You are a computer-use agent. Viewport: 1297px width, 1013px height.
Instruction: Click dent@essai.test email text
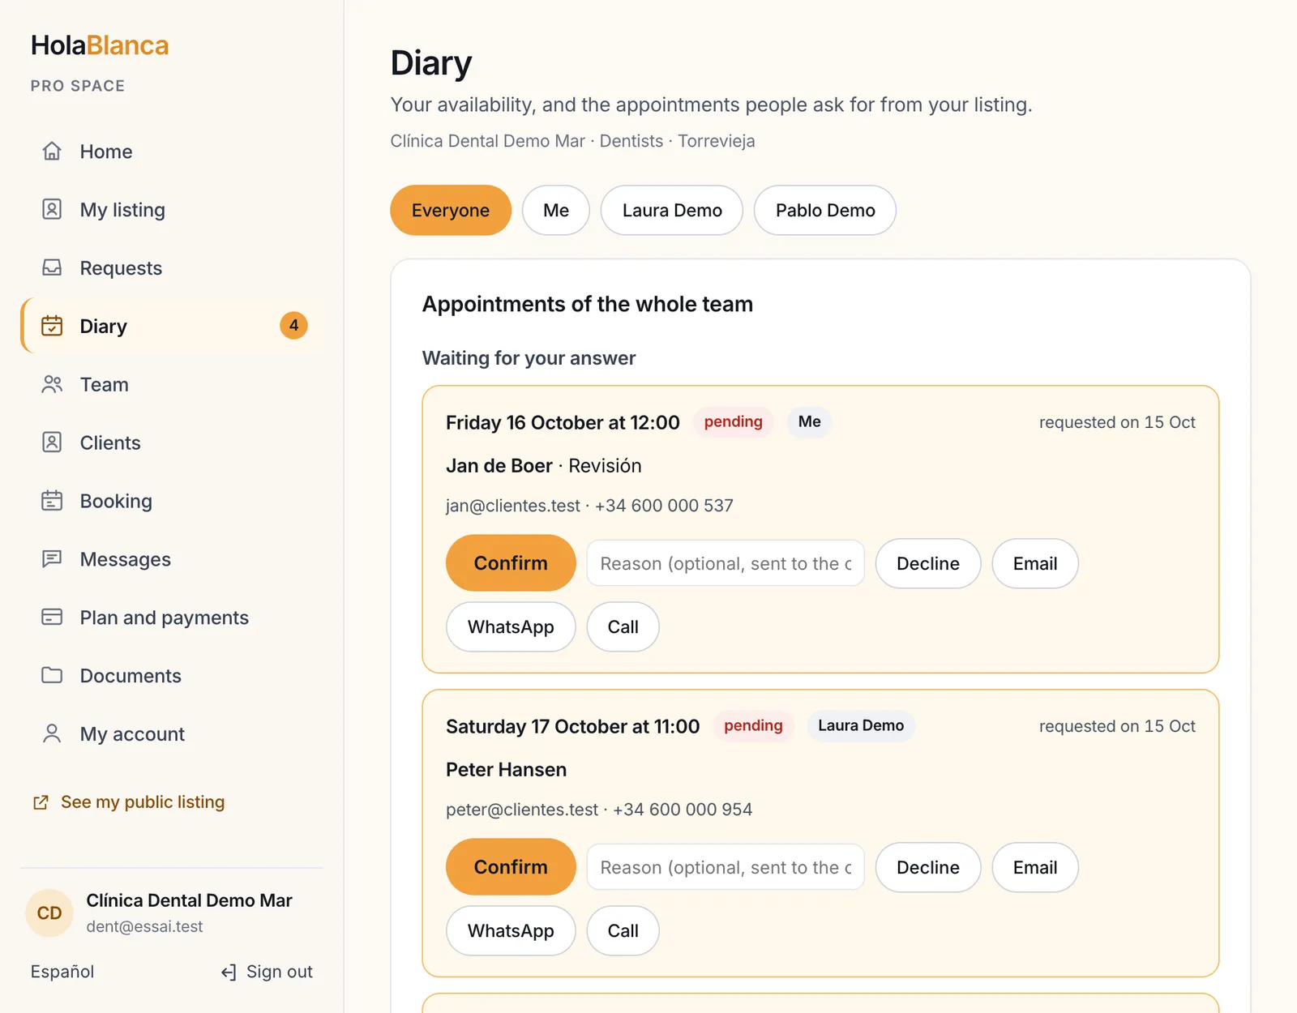pos(144,927)
